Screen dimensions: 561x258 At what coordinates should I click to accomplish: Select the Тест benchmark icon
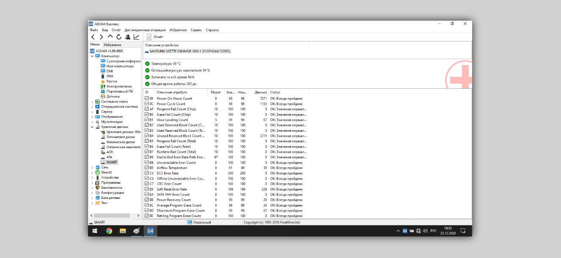tap(97, 203)
